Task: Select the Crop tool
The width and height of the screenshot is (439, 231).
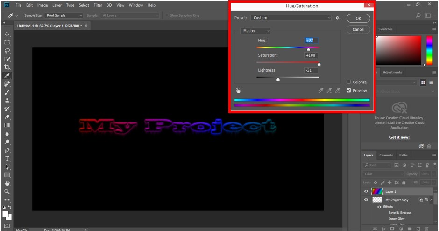Action: [x=7, y=67]
